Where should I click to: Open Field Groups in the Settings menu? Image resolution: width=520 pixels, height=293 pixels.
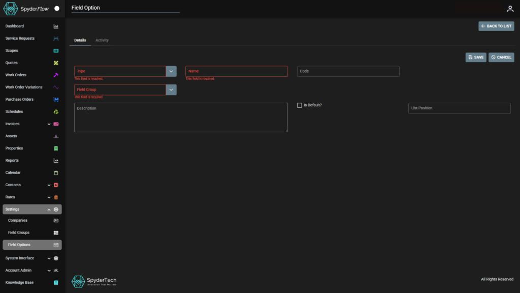pos(19,232)
